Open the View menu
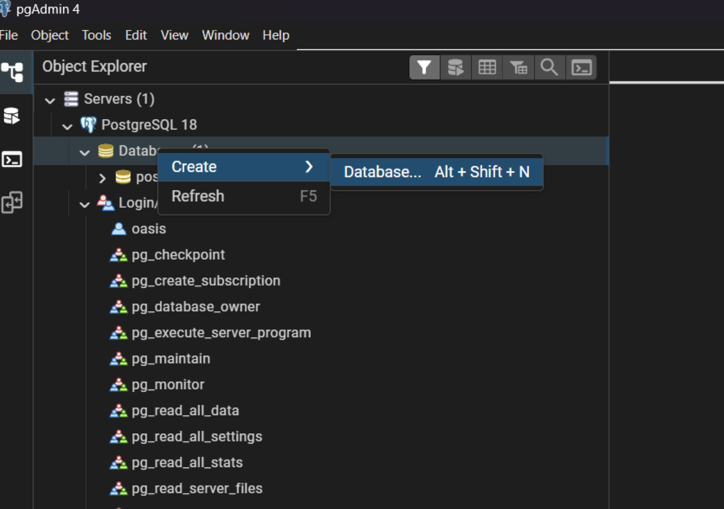 [x=175, y=35]
